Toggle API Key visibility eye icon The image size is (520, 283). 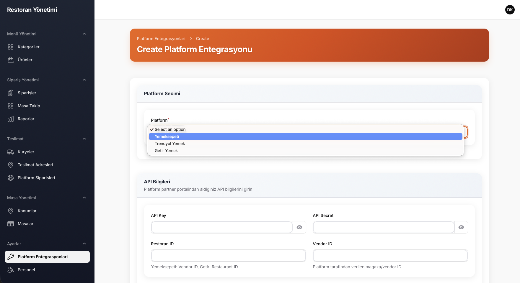point(299,227)
